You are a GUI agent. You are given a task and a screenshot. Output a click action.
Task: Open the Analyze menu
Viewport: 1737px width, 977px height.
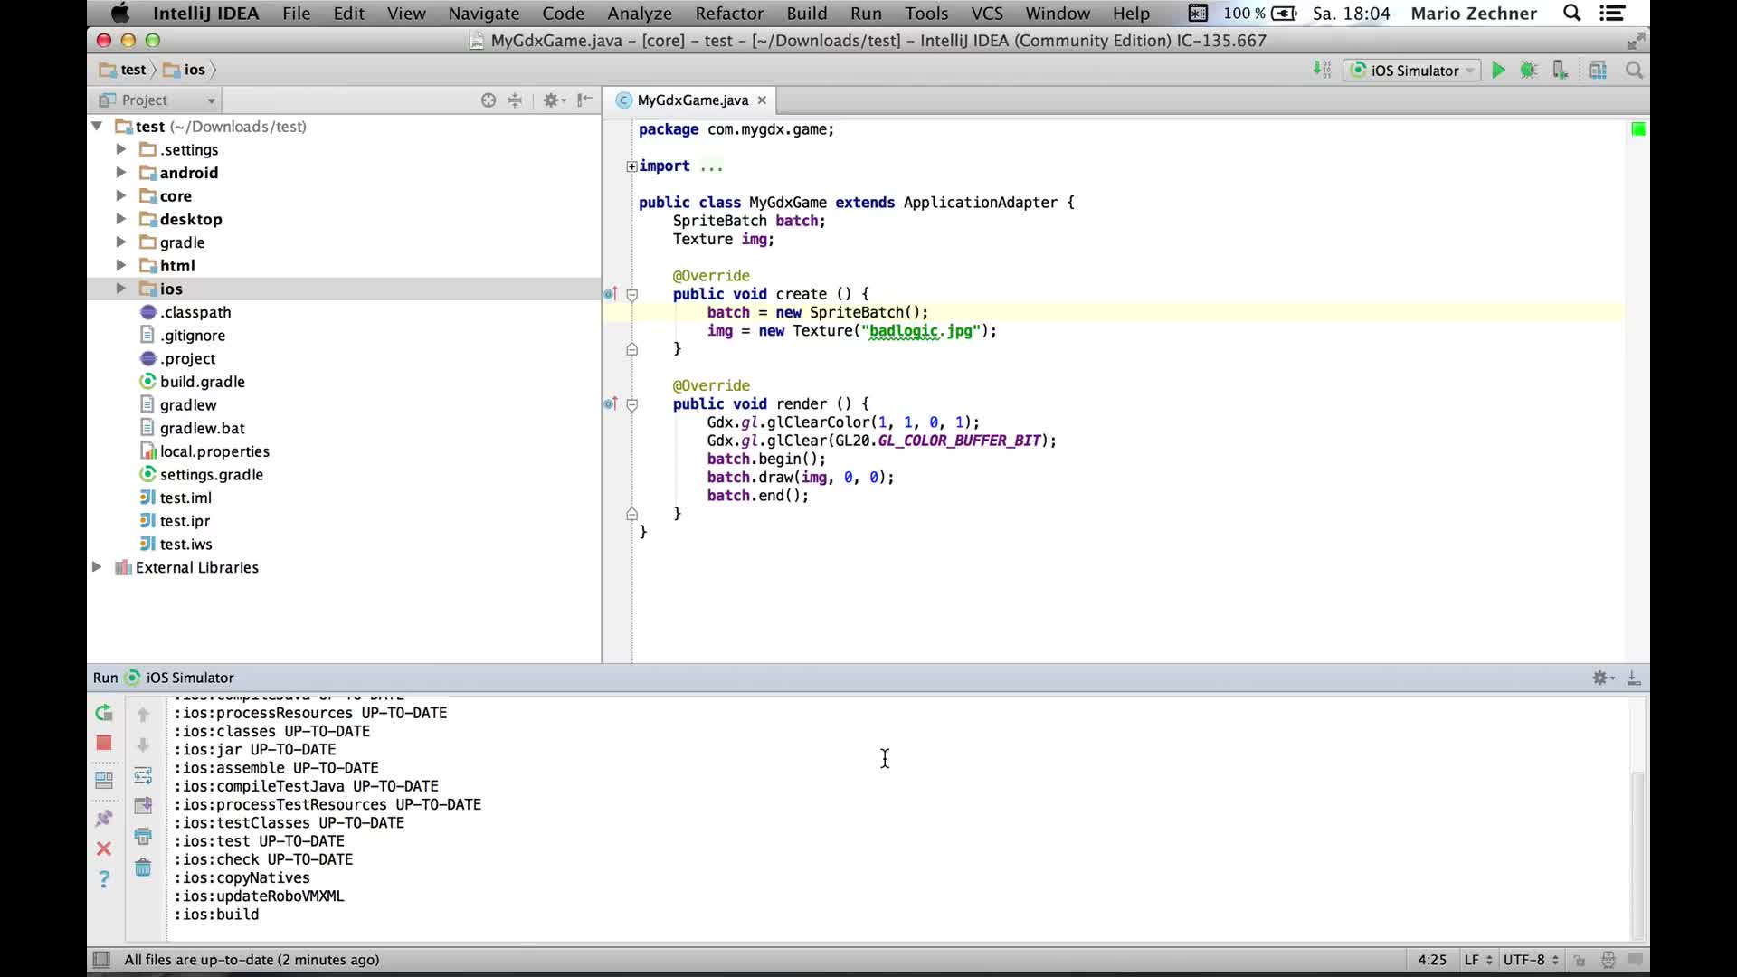[640, 13]
